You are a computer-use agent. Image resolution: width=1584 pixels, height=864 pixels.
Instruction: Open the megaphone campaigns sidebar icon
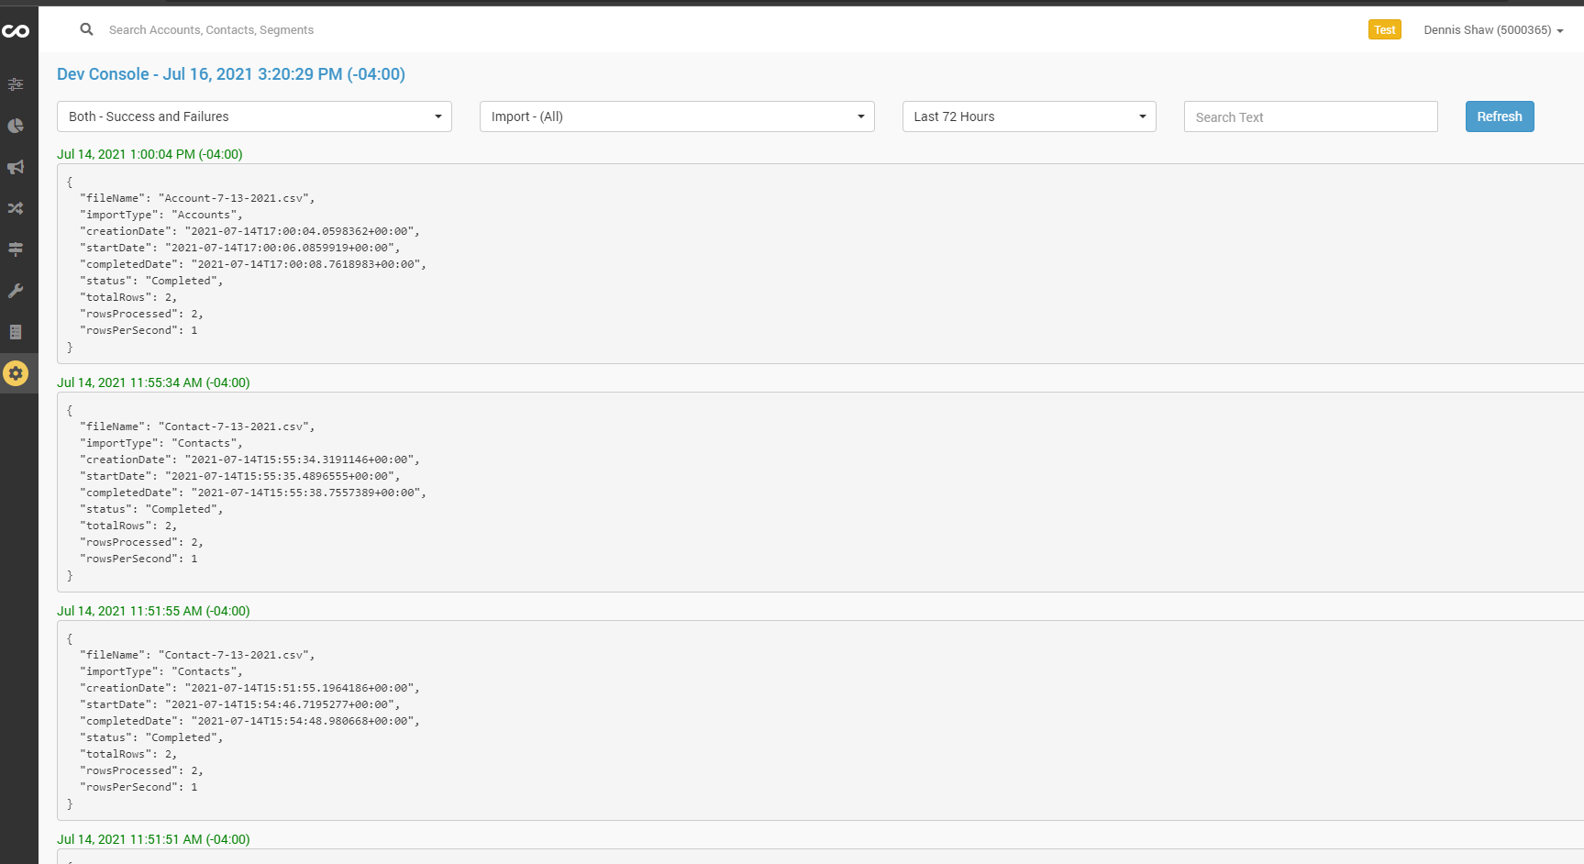point(16,167)
